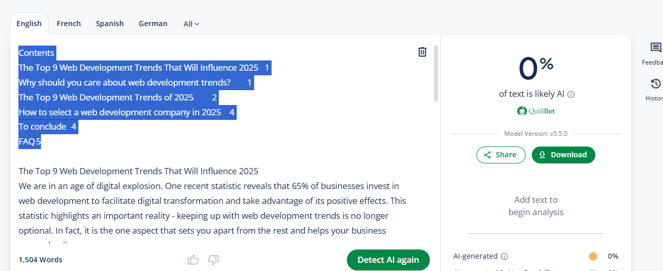Screen dimensions: 663x271
Task: Select the German language tab
Action: (153, 24)
